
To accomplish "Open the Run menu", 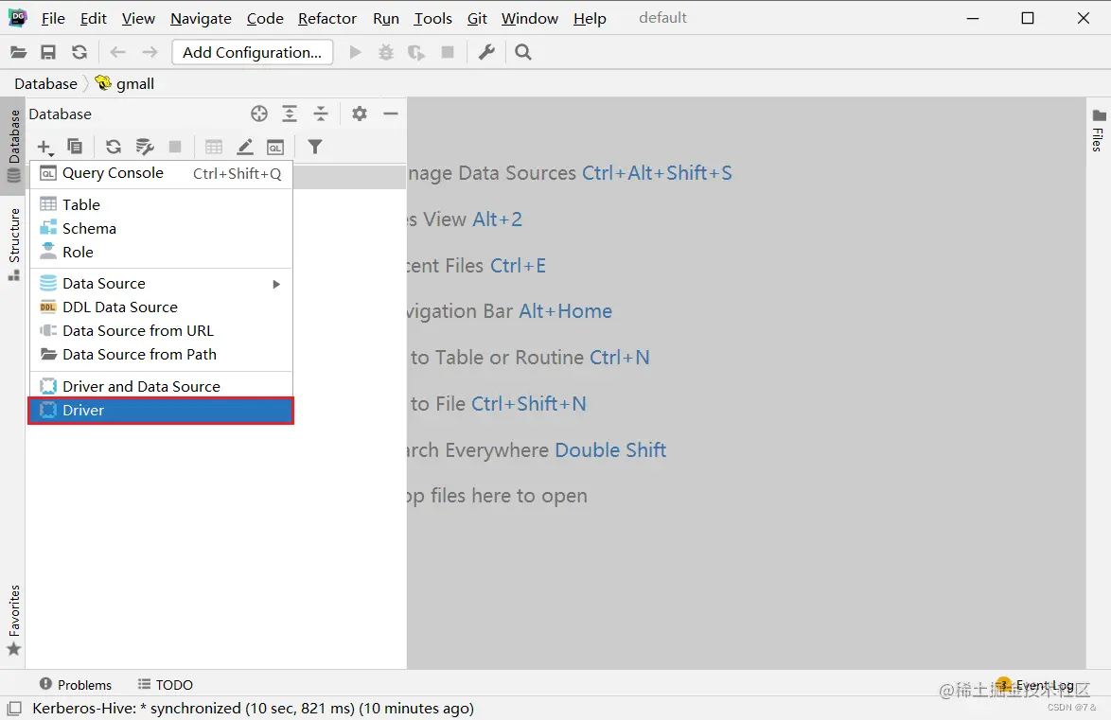I will pos(386,18).
